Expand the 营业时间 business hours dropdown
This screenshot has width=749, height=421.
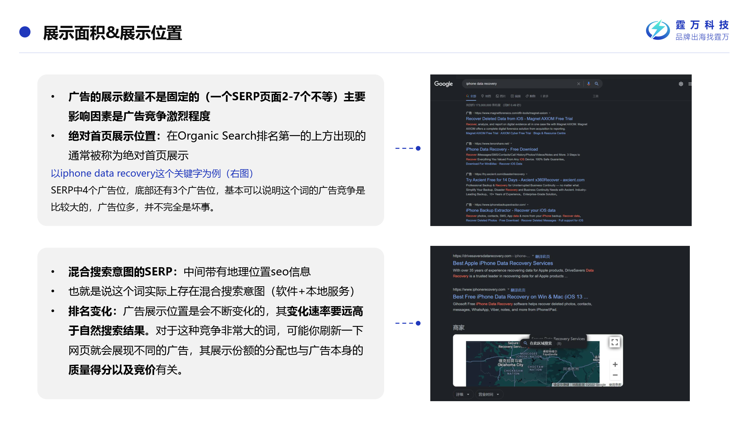point(489,394)
